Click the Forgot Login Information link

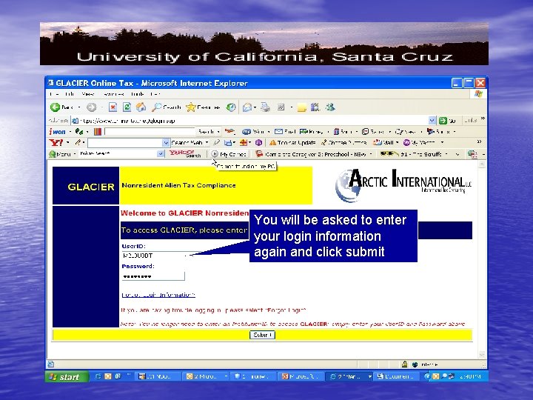click(x=158, y=295)
